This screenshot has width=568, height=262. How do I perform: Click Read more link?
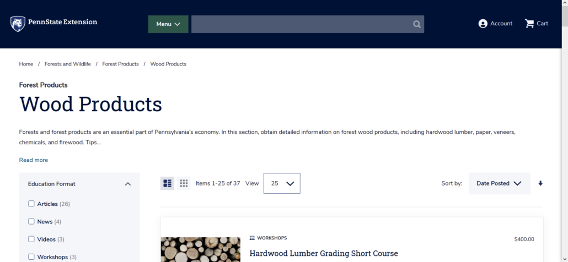coord(33,160)
